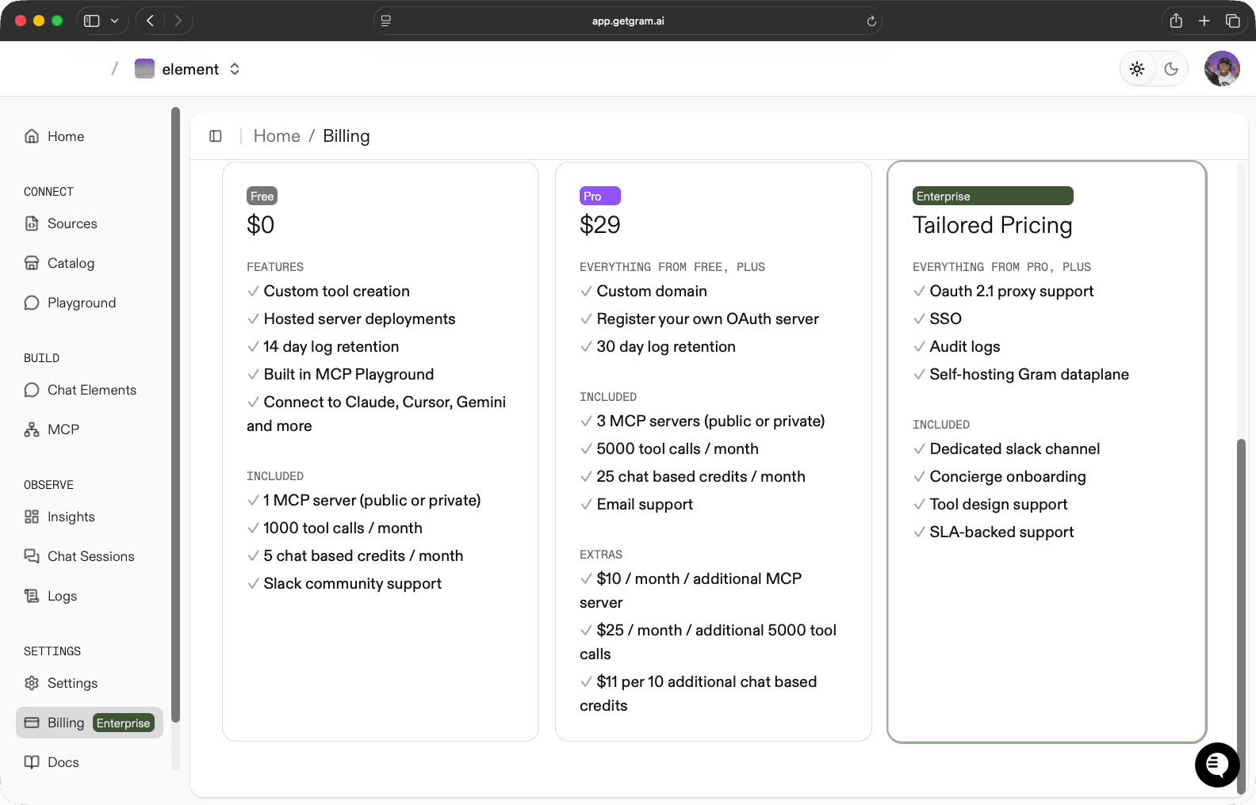Click the Logs icon in sidebar
The width and height of the screenshot is (1256, 805).
pos(32,596)
